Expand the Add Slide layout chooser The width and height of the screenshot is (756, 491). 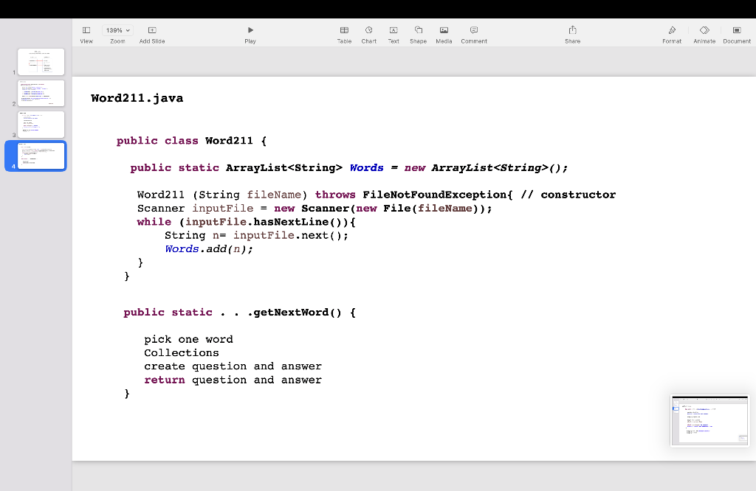[x=151, y=29]
